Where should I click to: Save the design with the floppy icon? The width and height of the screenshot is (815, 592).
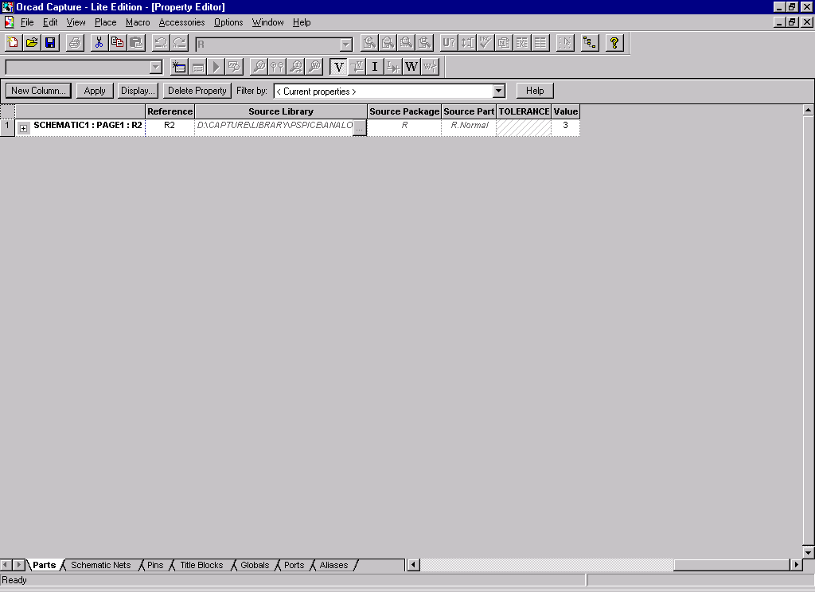50,43
